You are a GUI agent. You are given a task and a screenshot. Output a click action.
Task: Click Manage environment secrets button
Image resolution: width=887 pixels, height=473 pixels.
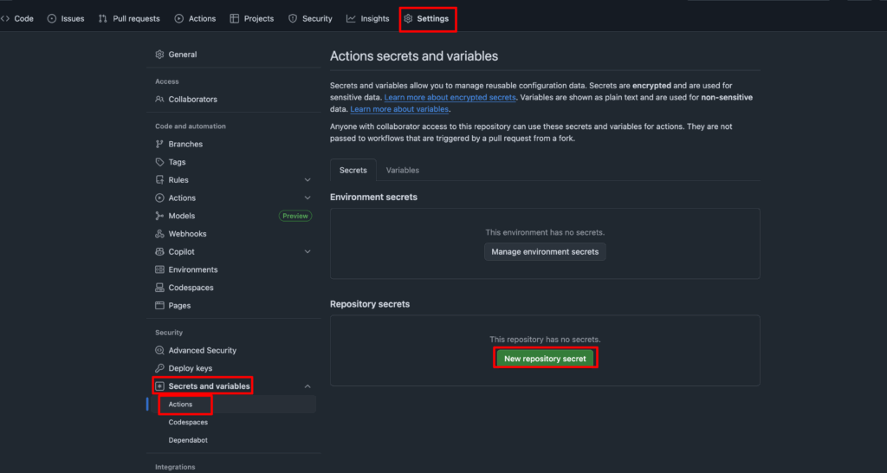tap(545, 252)
